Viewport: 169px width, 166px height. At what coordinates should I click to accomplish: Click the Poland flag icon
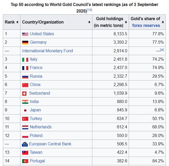point(25,136)
